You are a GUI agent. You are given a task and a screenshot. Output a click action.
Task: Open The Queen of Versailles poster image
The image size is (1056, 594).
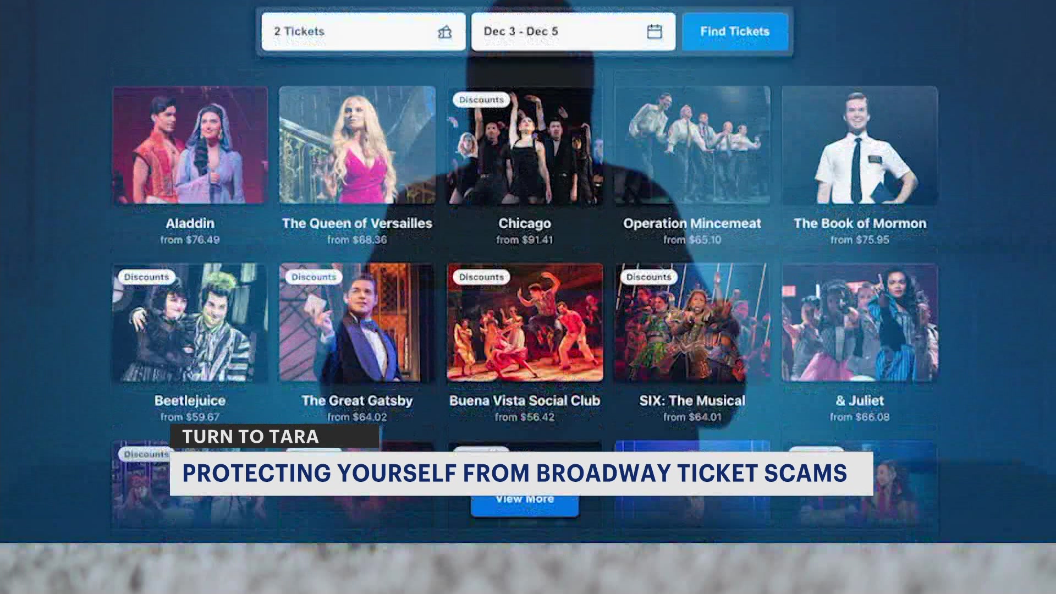tap(358, 145)
